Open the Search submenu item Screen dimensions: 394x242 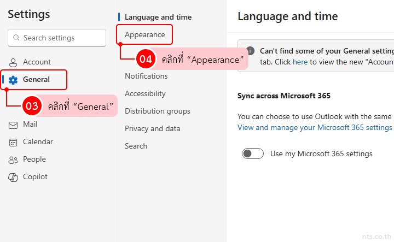136,146
